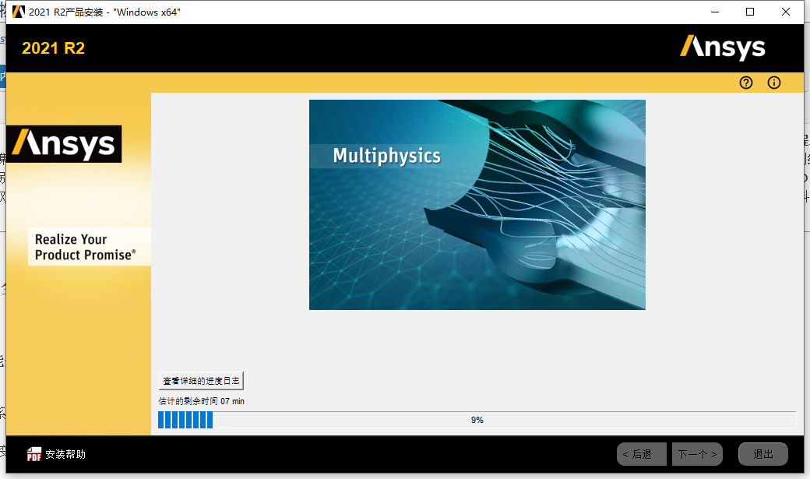810x479 pixels.
Task: Click the Multiphysics preview image
Action: (477, 204)
